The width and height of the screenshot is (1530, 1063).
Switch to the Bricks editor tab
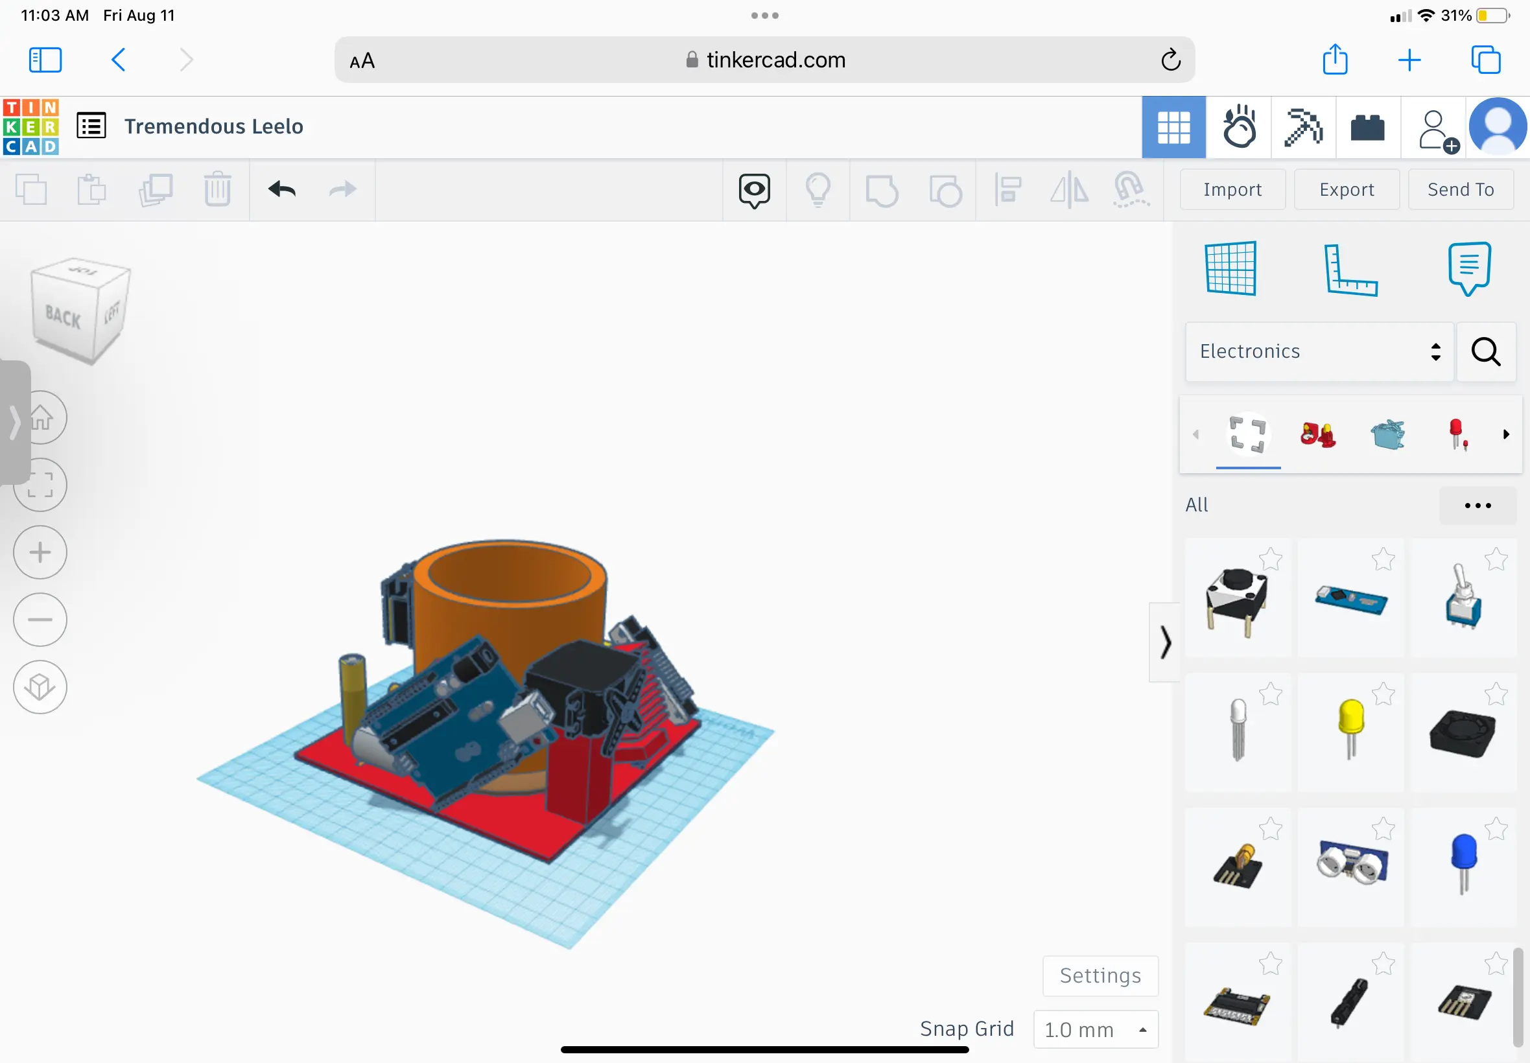point(1367,126)
